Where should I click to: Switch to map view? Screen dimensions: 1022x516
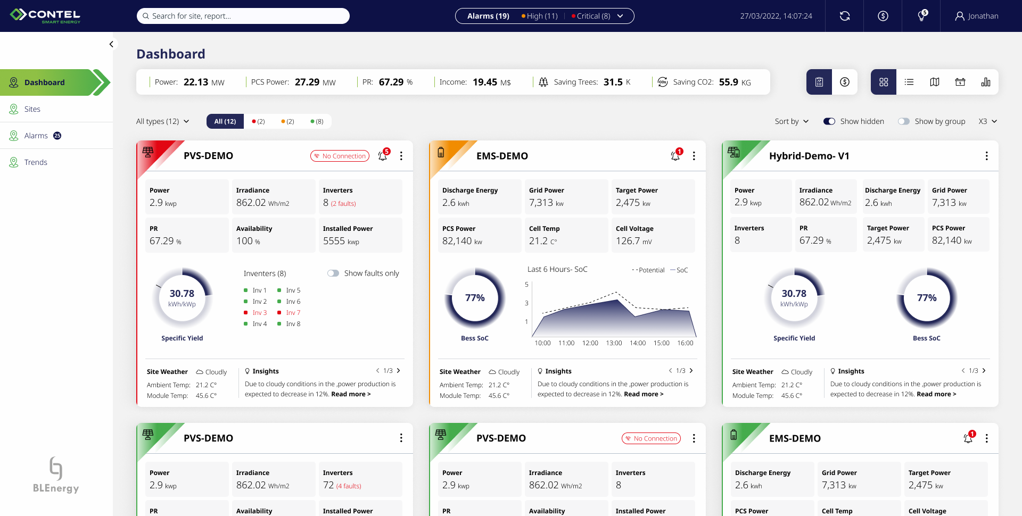coord(935,82)
